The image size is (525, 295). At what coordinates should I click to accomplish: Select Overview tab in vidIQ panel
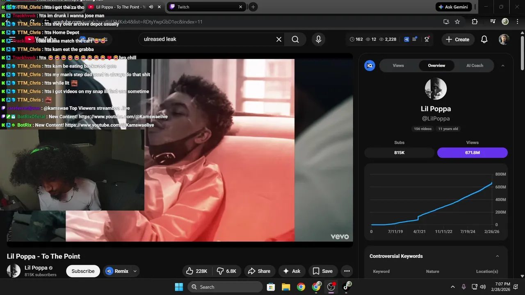pos(436,66)
